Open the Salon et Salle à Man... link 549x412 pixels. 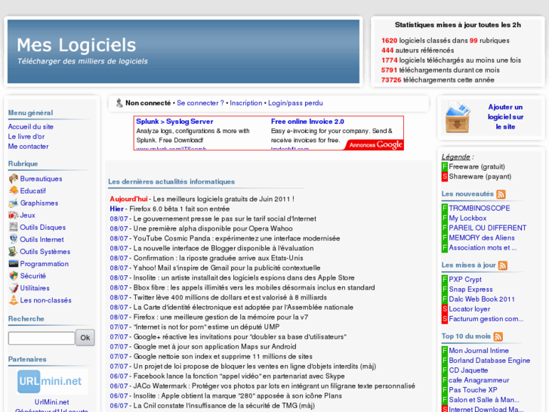pos(484,399)
